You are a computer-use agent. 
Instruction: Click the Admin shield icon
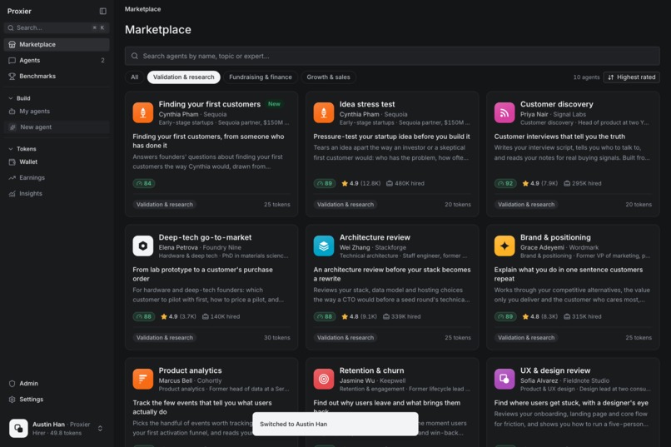coord(12,384)
